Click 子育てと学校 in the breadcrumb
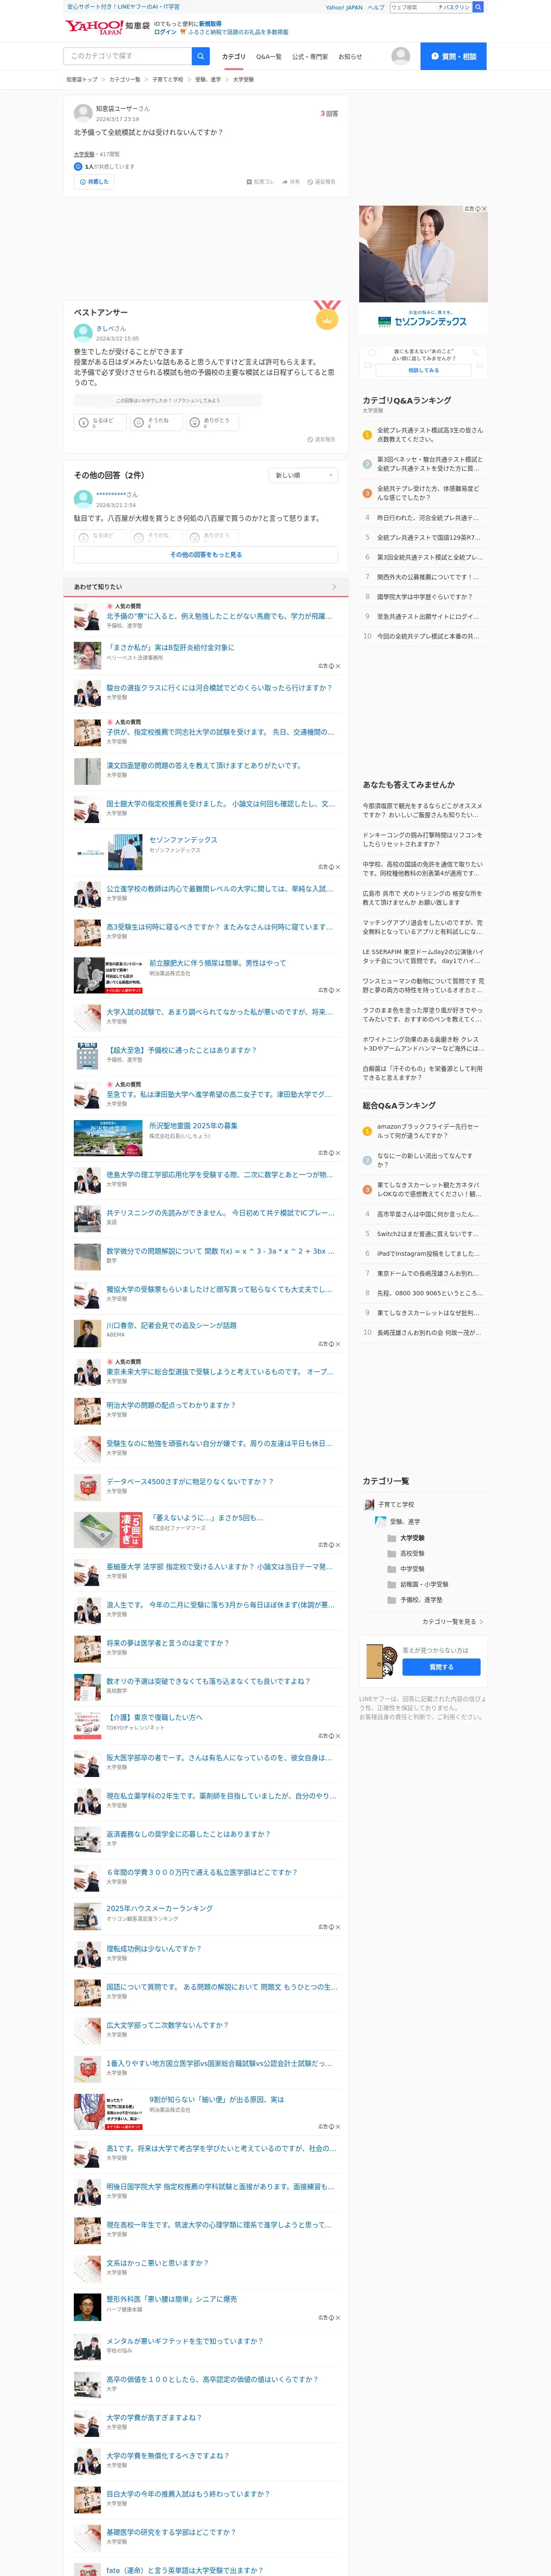 (168, 80)
